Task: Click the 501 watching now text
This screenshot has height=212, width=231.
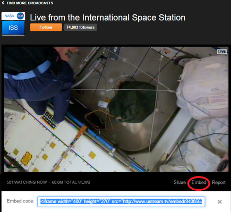Action: tap(27, 182)
